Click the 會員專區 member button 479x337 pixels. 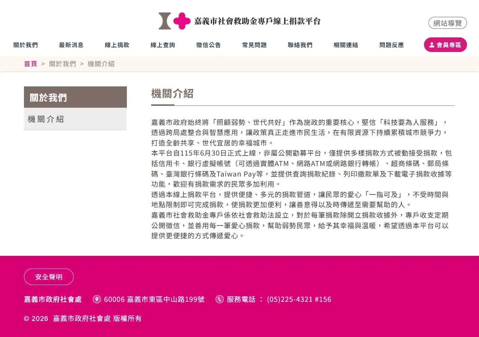pos(445,45)
